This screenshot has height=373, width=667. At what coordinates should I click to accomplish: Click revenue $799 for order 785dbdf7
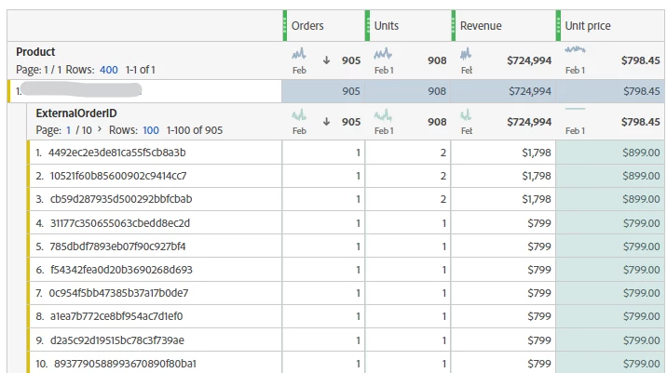point(539,246)
